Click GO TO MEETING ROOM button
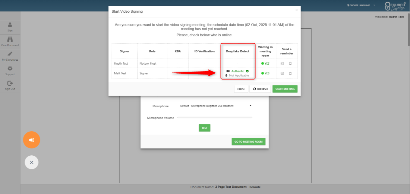 [x=248, y=142]
